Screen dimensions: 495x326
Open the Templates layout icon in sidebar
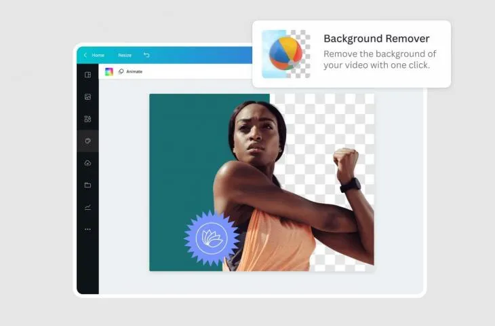(87, 75)
